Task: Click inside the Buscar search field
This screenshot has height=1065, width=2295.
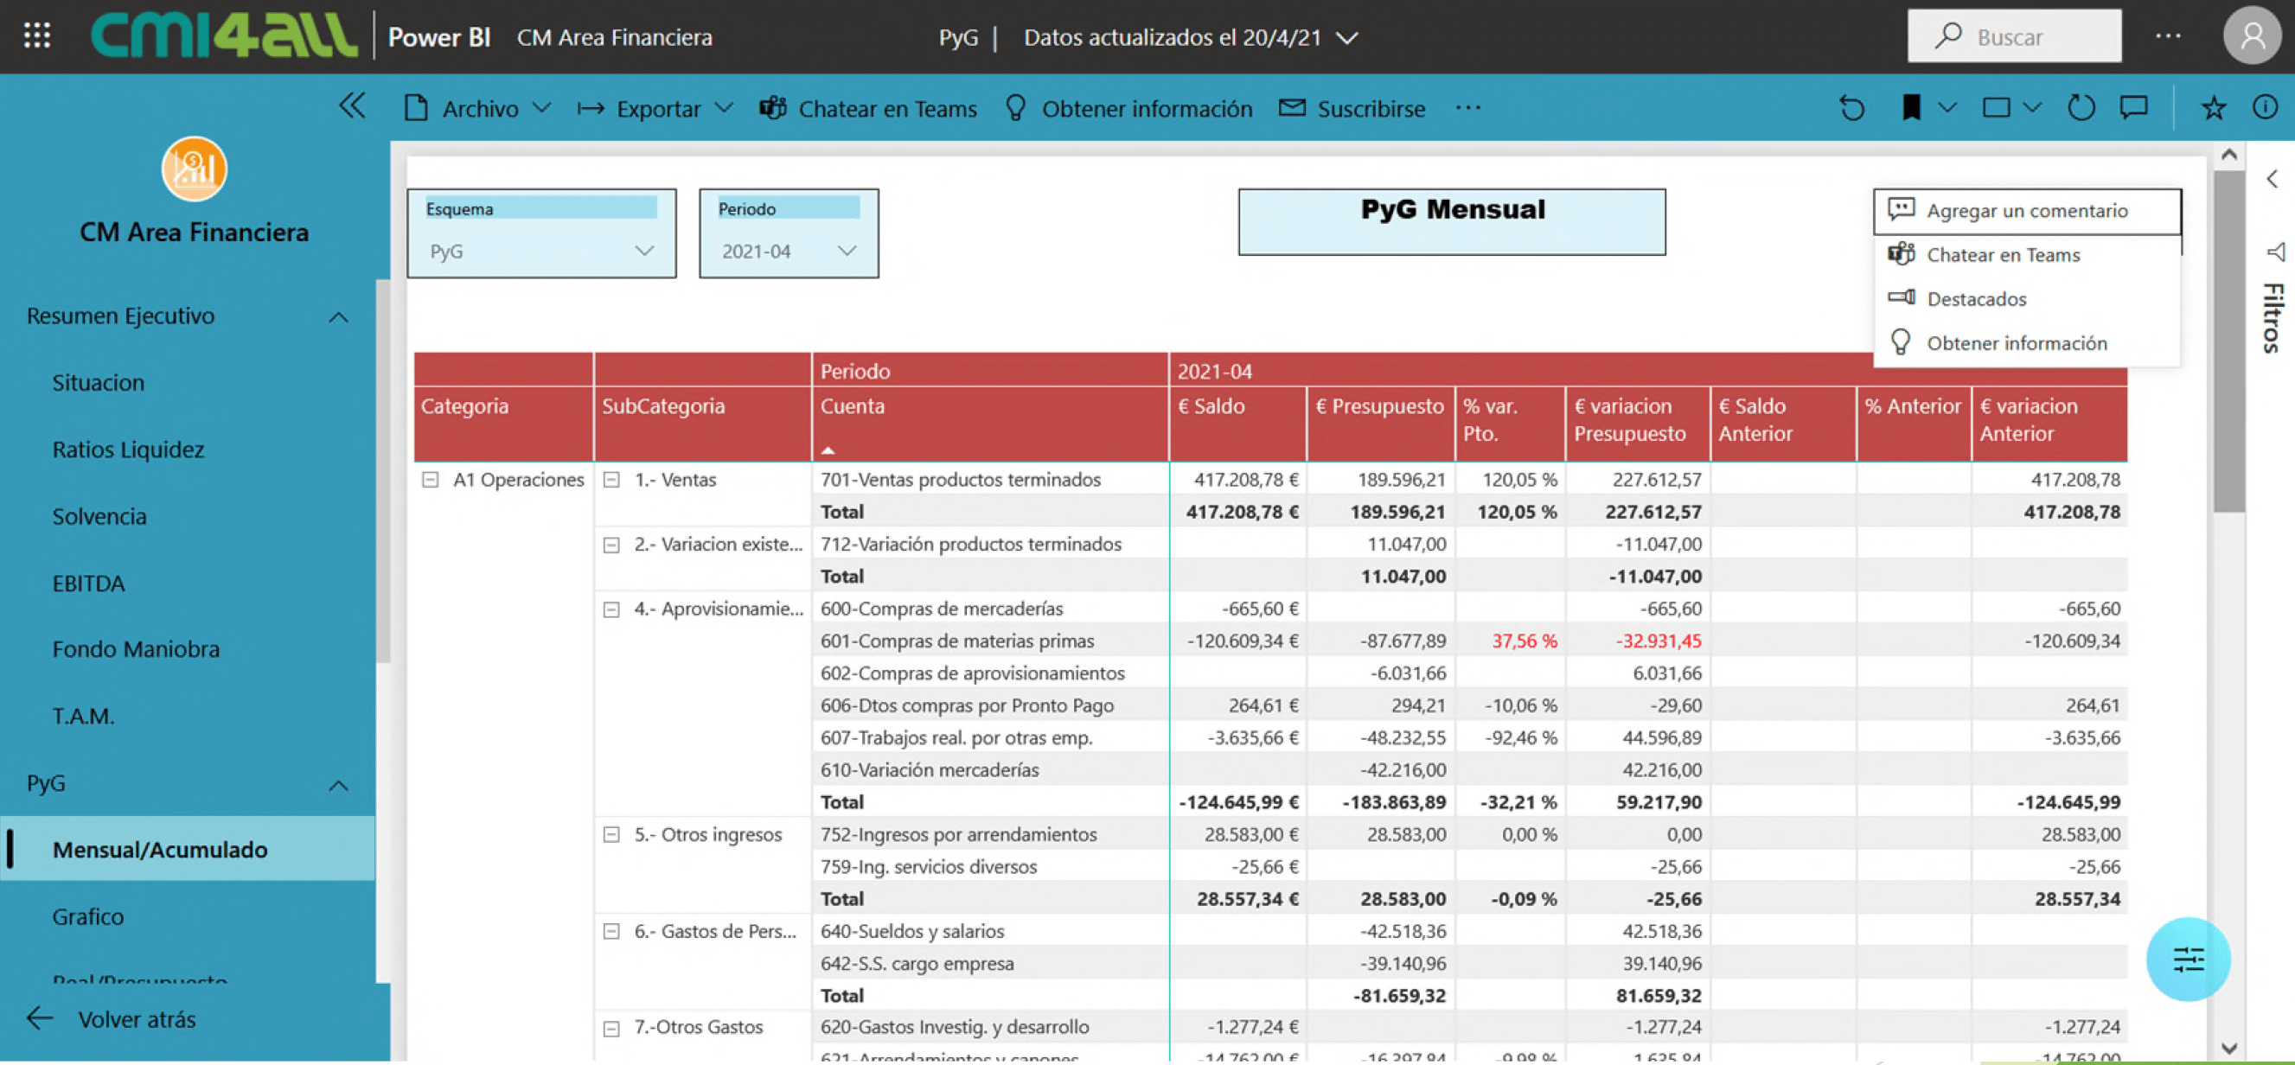Action: [2031, 35]
